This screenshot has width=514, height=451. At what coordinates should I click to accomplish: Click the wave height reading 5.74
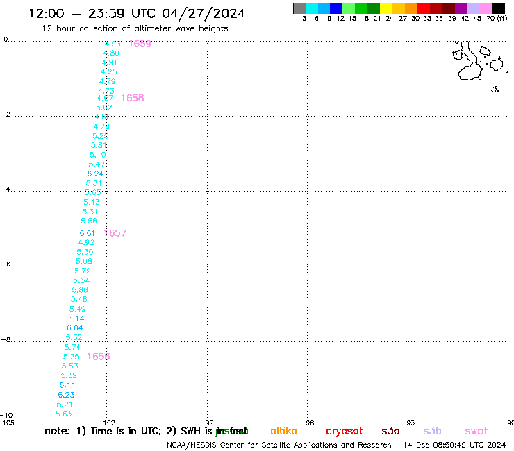tap(72, 347)
